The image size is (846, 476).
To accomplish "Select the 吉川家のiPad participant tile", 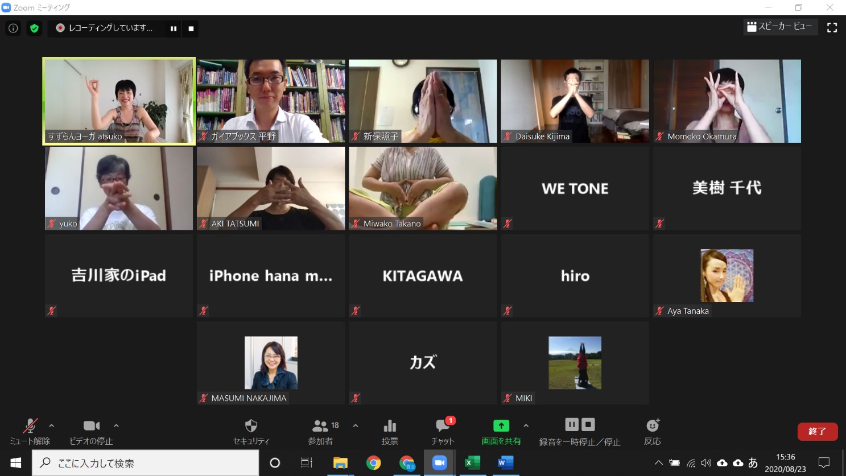I will click(x=119, y=276).
